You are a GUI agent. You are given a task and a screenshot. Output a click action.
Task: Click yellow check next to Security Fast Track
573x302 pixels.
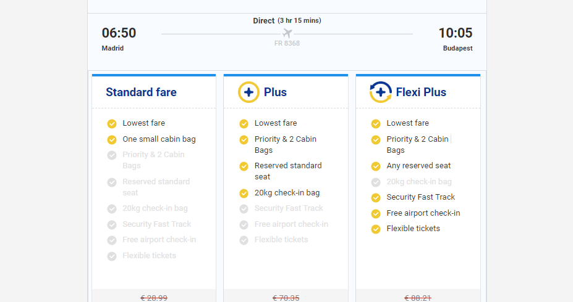pyautogui.click(x=376, y=197)
